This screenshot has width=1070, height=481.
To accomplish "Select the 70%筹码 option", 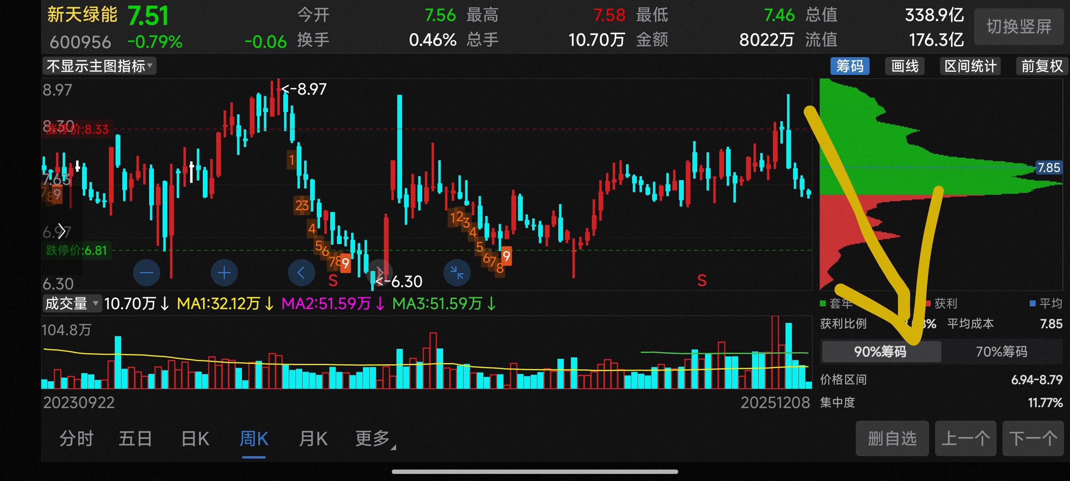I will point(1001,352).
